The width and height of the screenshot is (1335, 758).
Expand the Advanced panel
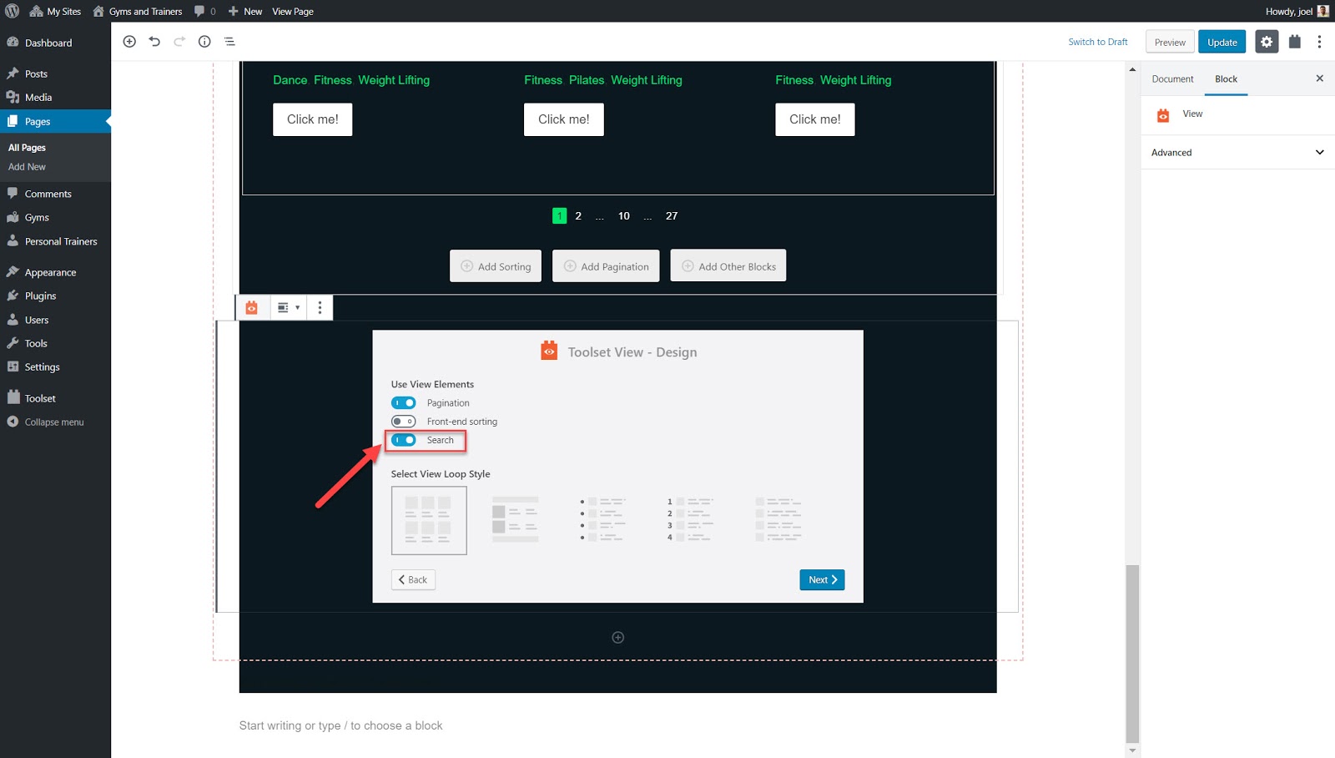click(x=1236, y=152)
